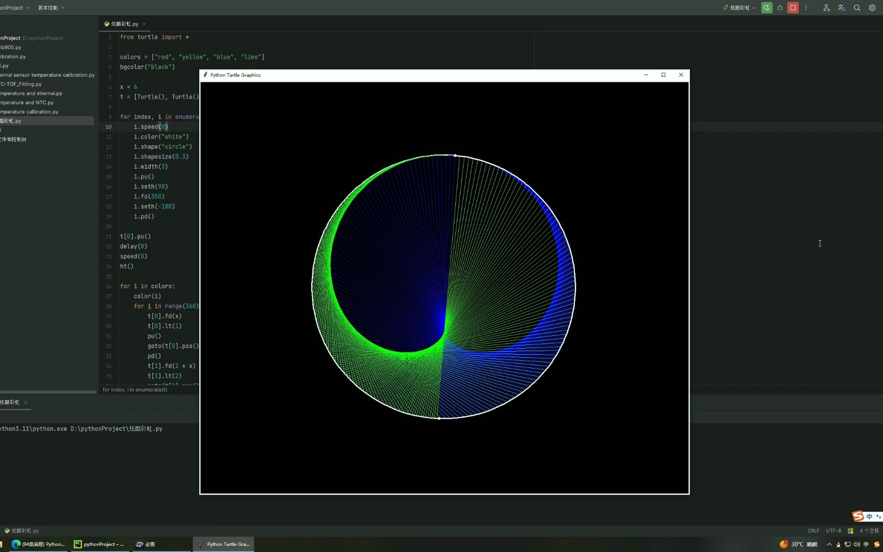Viewport: 883px width, 552px height.
Task: Start debugging with the bug icon
Action: click(x=780, y=8)
